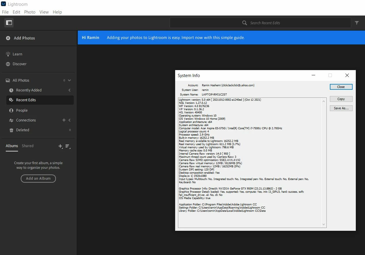
Task: Close the System Info dialog window
Action: [347, 75]
